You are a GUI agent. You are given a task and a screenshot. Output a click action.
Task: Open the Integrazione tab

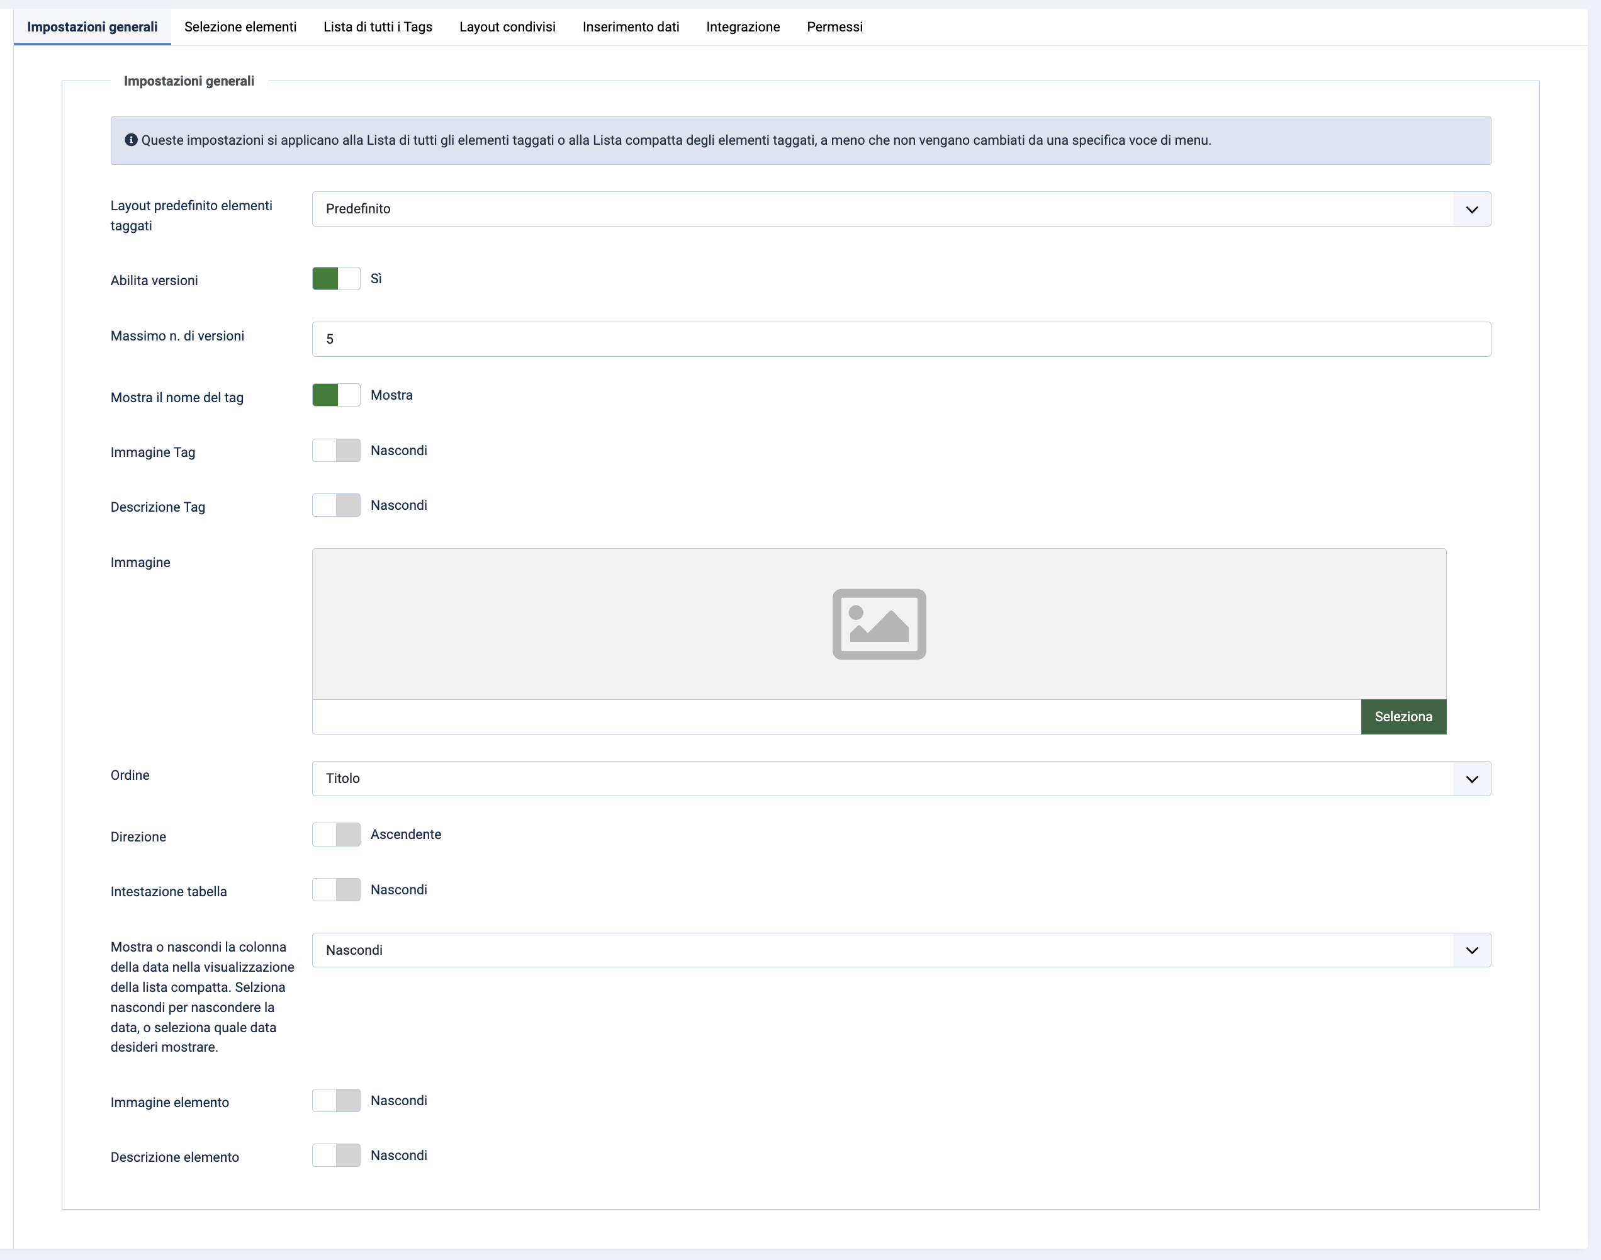pyautogui.click(x=743, y=26)
